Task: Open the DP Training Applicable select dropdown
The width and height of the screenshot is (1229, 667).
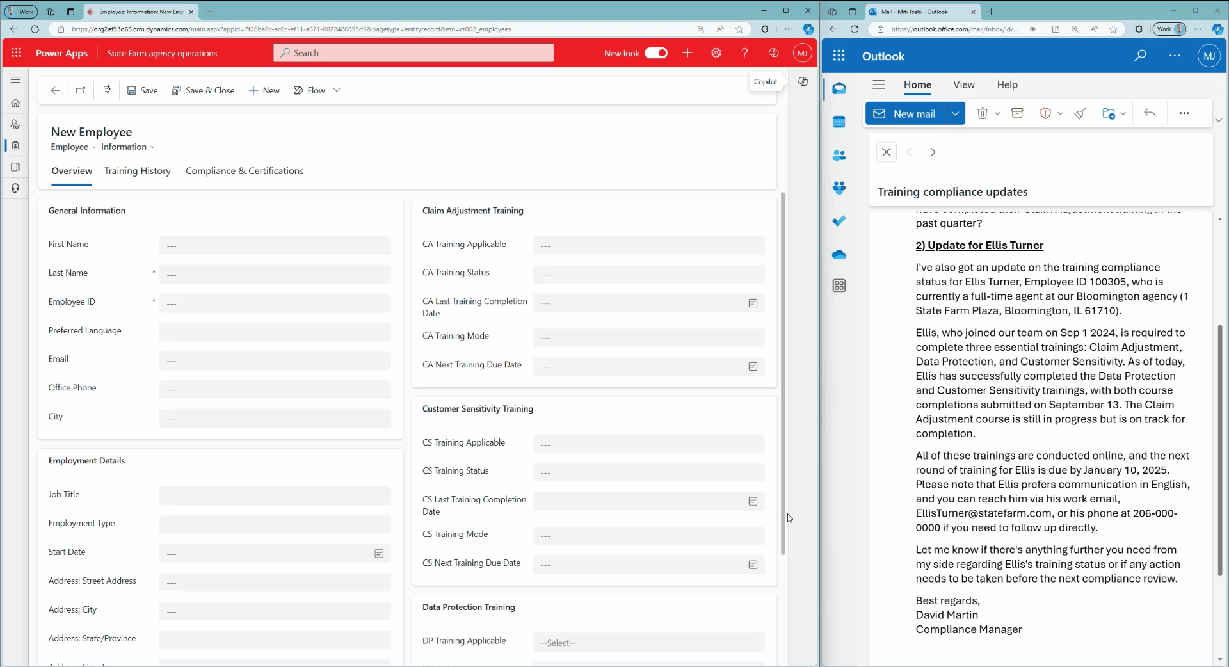Action: pos(648,643)
